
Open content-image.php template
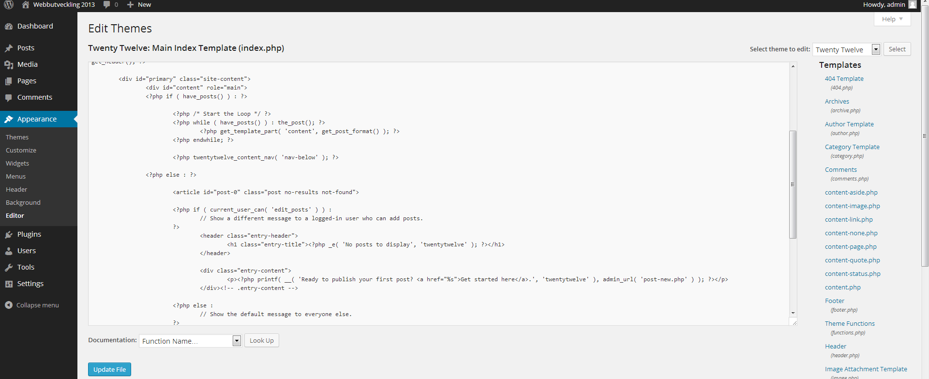point(853,206)
